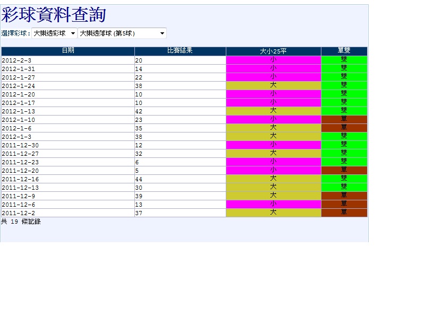Open the 大樂透彩球 lottery type dropdown
This screenshot has width=425, height=318.
pos(54,33)
